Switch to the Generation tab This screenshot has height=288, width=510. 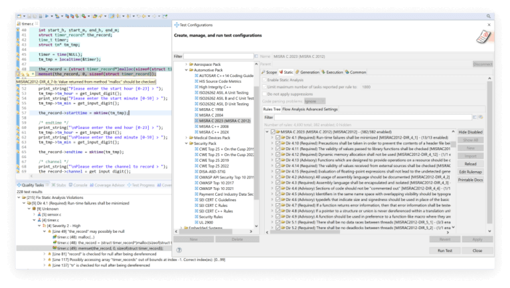point(307,72)
